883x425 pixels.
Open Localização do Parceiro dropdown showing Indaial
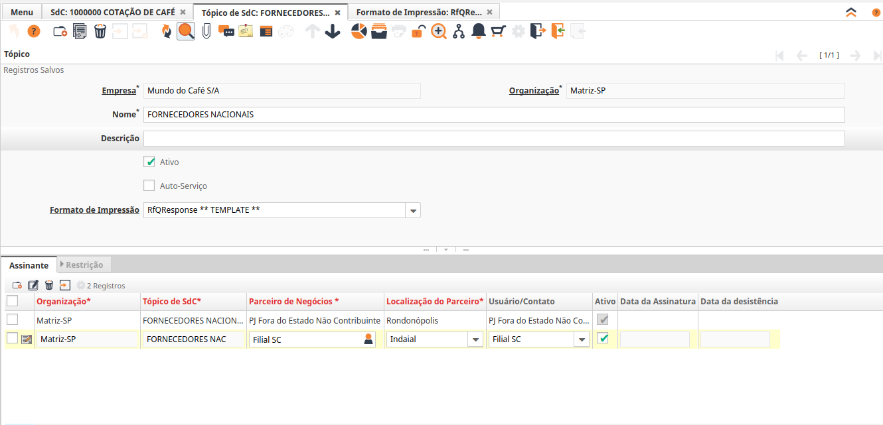click(475, 339)
